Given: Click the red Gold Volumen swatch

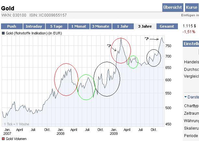Looking at the screenshot, I should click(3, 139).
